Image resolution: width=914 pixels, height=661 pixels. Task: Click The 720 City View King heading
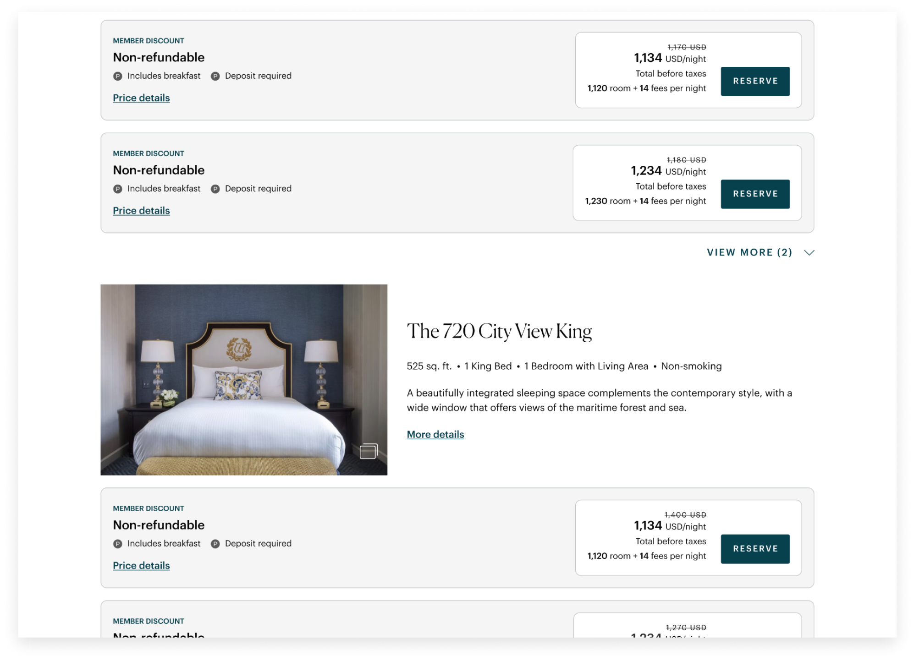[499, 331]
